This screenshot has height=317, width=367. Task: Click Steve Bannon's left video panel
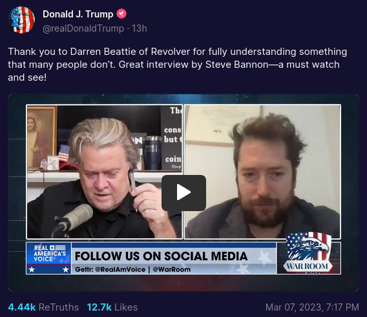(105, 172)
